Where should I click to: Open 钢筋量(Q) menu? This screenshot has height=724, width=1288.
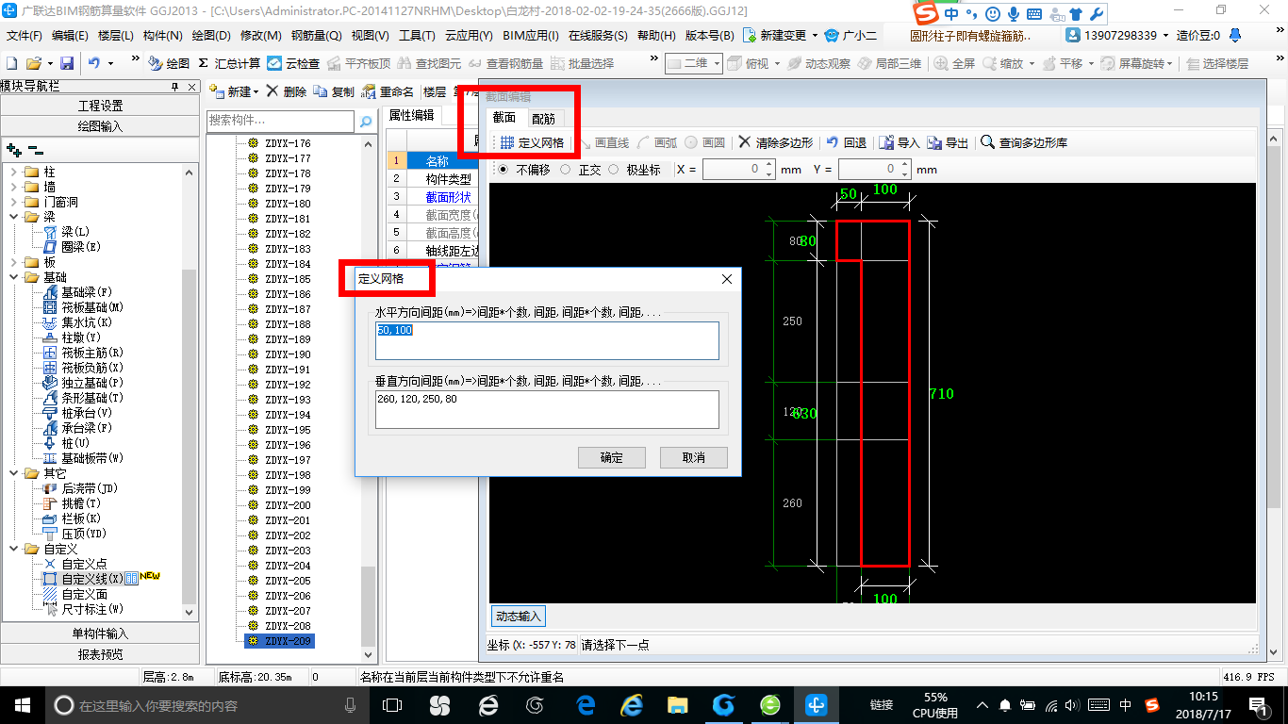tap(316, 35)
